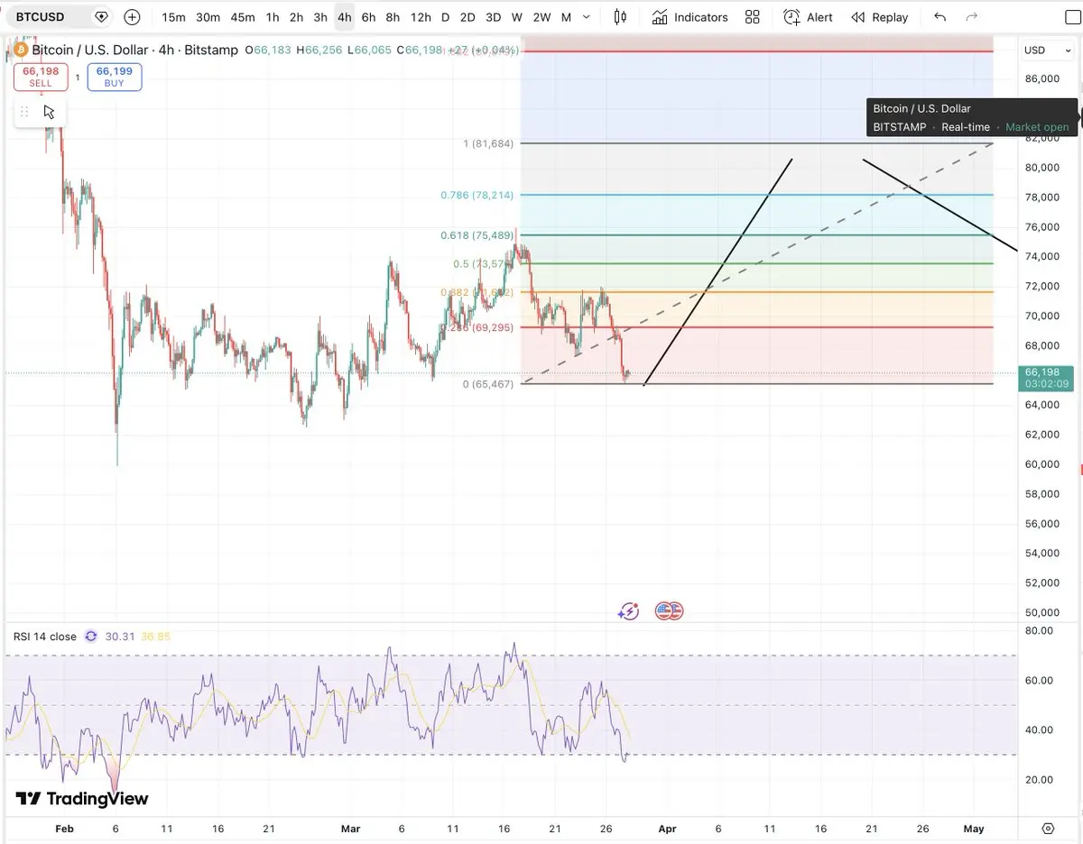The height and width of the screenshot is (844, 1083).
Task: Click the Apr label on the time axis
Action: coord(667,829)
